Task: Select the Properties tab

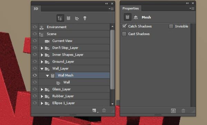Action: click(x=130, y=8)
